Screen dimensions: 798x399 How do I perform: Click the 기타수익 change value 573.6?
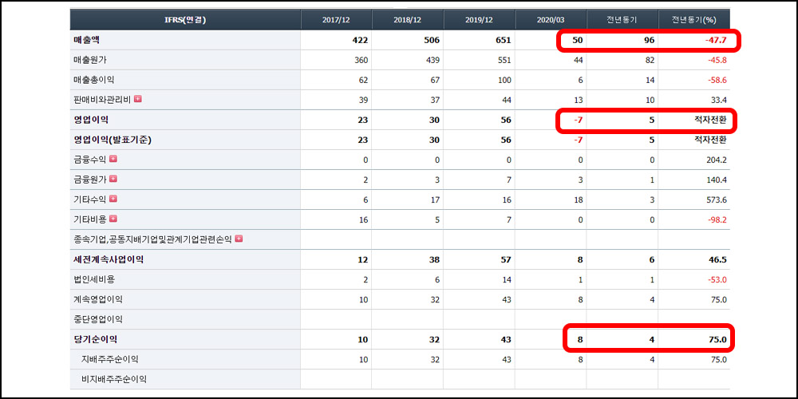click(x=717, y=199)
